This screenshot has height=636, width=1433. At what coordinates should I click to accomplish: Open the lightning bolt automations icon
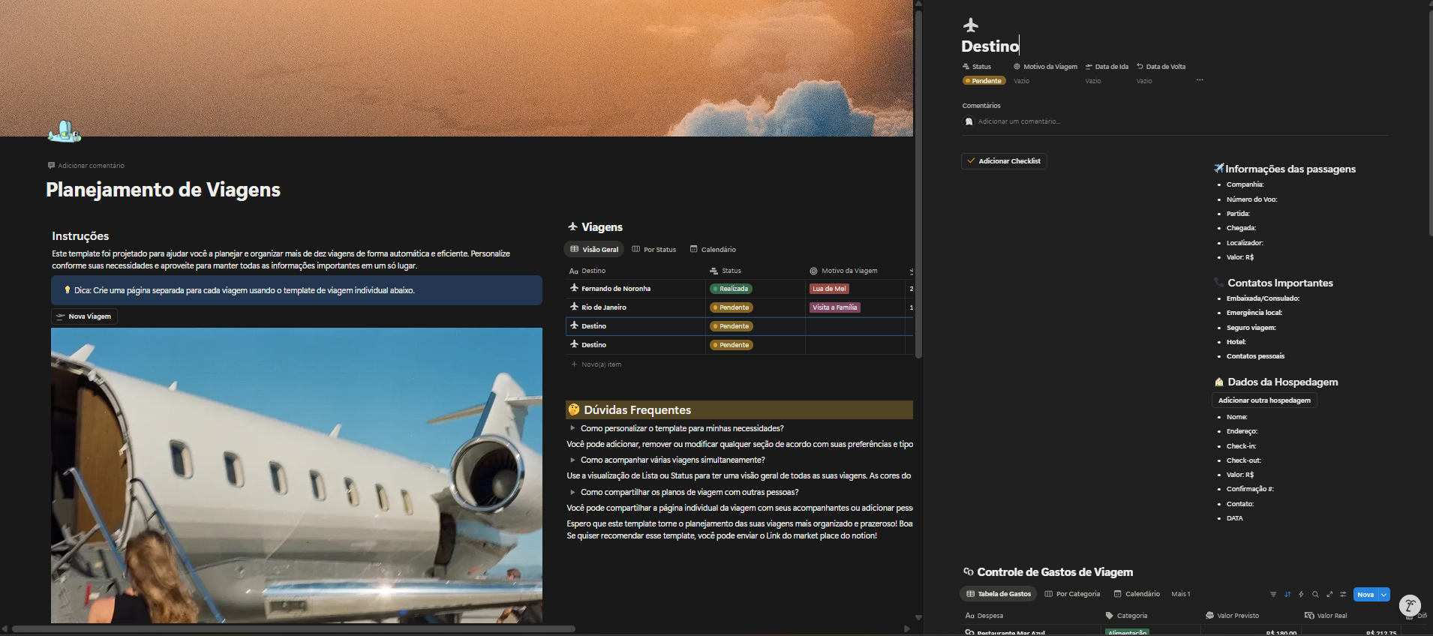1301,594
